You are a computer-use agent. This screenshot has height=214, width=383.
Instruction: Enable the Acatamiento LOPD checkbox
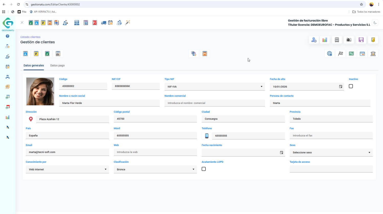[204, 169]
